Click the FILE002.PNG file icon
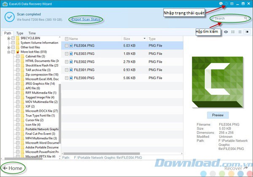 click(x=71, y=62)
